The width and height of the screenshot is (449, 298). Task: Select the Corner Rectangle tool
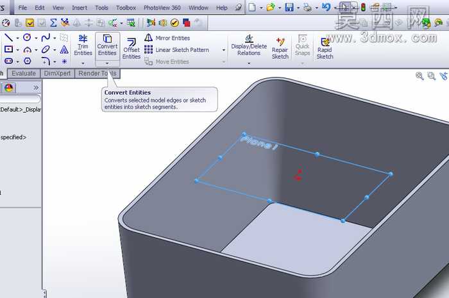[8, 49]
